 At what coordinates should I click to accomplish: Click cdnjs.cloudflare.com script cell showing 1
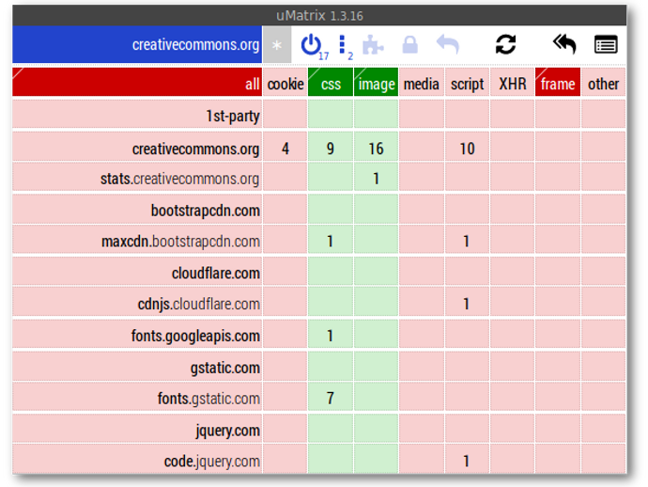(467, 302)
